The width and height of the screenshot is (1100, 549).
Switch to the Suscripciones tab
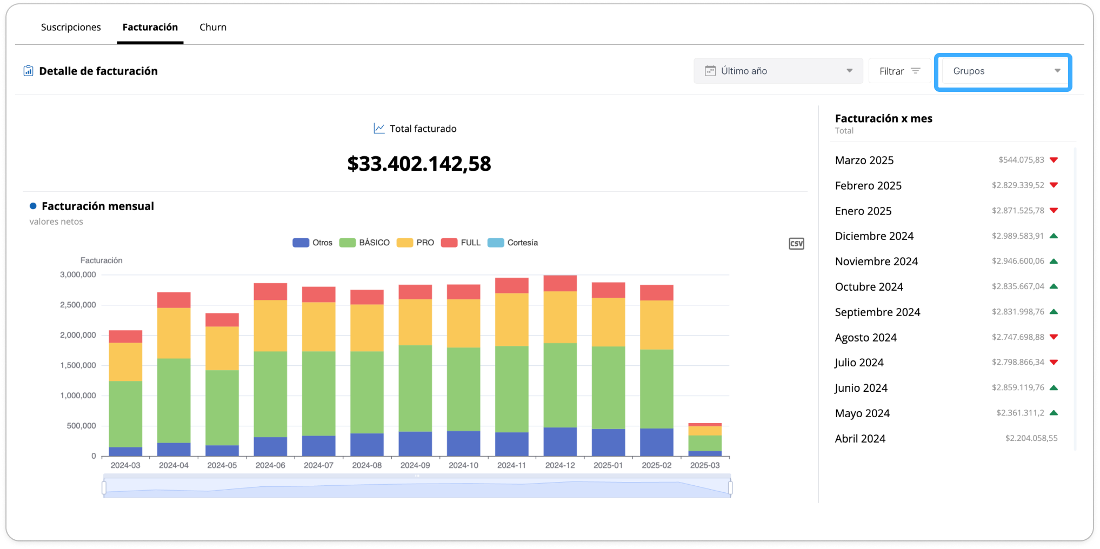[71, 27]
